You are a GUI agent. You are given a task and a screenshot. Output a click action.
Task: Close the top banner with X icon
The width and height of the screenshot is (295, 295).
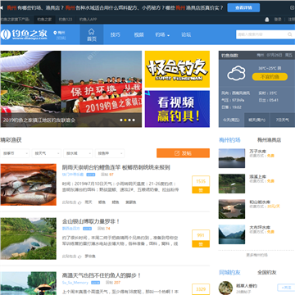[292, 7]
